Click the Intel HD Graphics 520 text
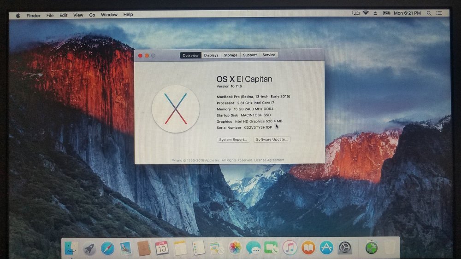This screenshot has height=259, width=461. pos(254,121)
